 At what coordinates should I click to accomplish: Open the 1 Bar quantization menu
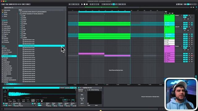[x=28, y=4]
